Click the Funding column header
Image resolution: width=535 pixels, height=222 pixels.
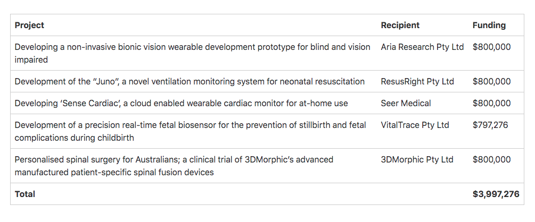tap(489, 25)
